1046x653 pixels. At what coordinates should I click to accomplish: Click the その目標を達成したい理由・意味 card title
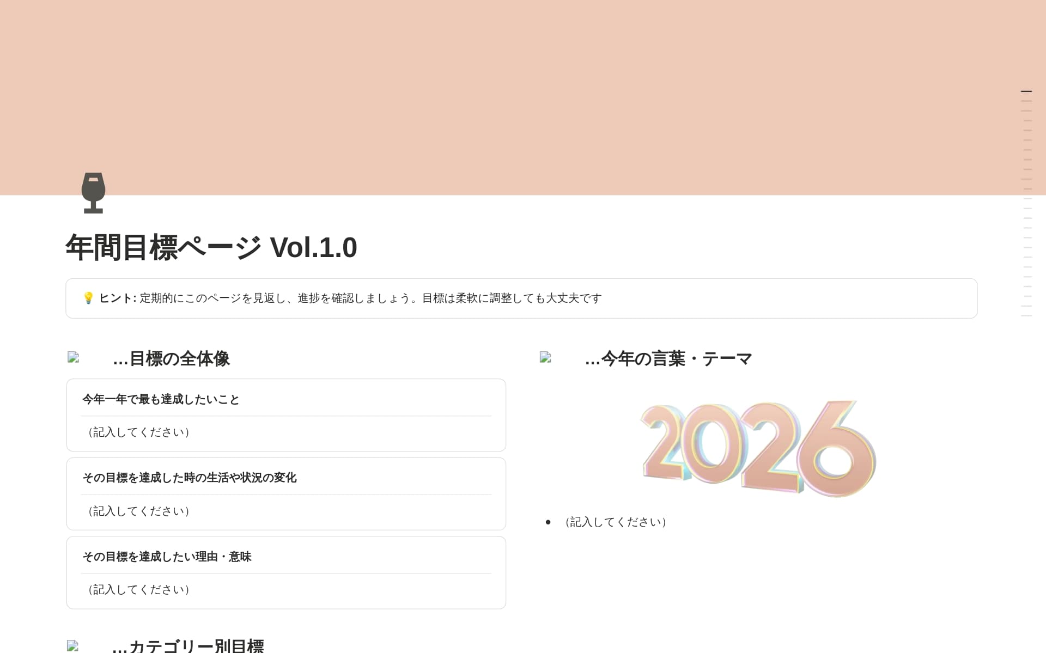(167, 557)
